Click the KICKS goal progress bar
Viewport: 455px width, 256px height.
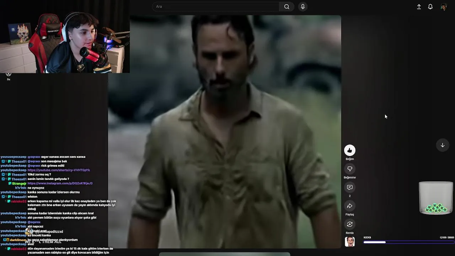(409, 242)
